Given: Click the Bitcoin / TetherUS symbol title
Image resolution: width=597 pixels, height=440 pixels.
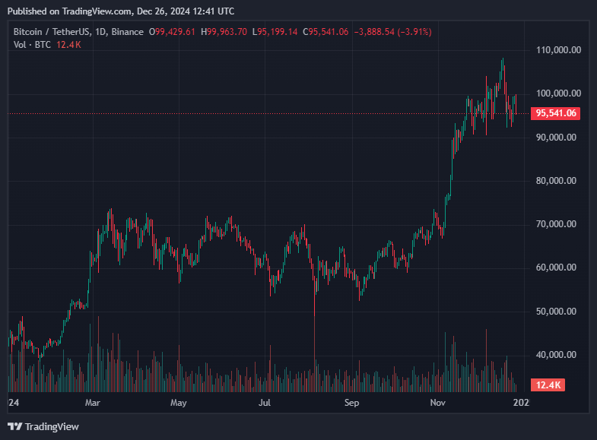Looking at the screenshot, I should point(78,32).
